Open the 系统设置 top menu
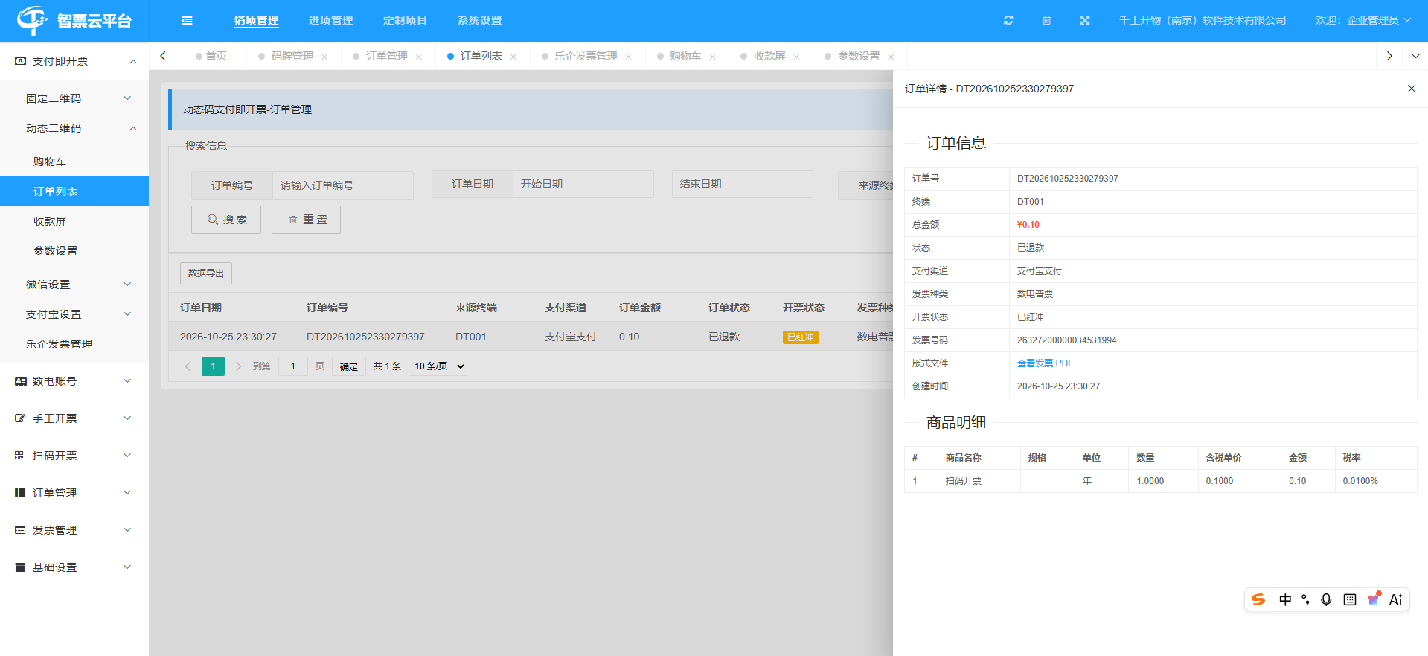The height and width of the screenshot is (656, 1428). (x=480, y=20)
